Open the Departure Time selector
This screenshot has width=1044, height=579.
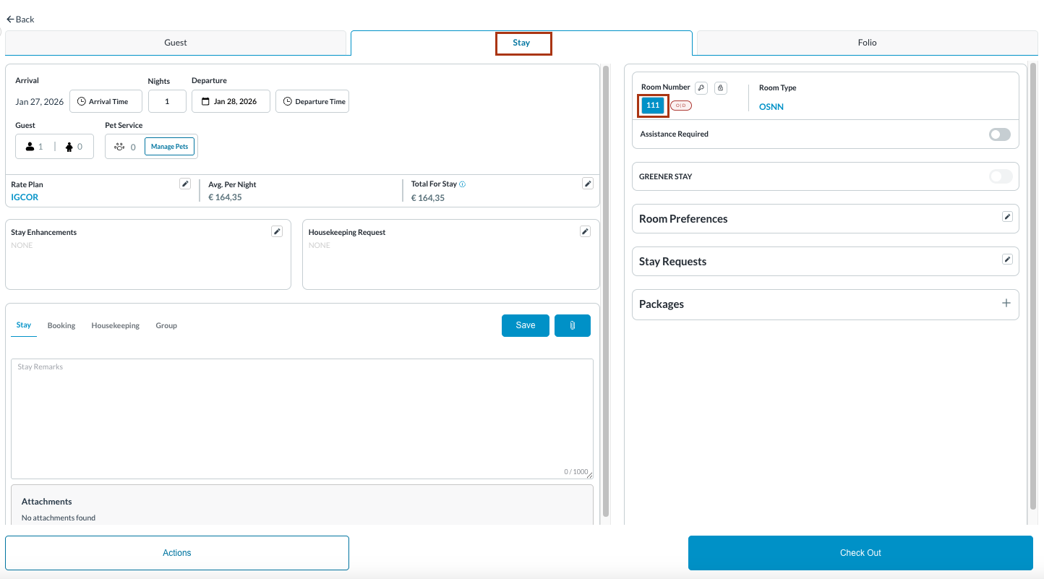coord(312,101)
